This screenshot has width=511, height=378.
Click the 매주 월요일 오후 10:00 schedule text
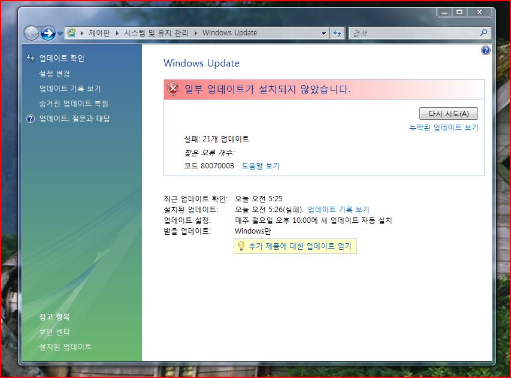pos(313,220)
